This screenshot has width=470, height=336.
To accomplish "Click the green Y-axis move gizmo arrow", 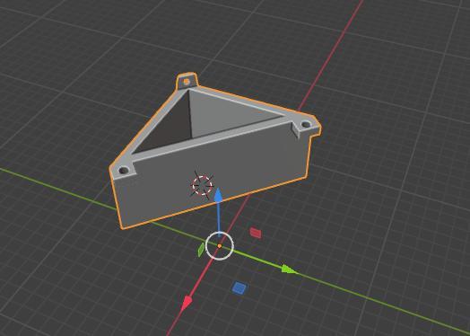I will (x=289, y=270).
